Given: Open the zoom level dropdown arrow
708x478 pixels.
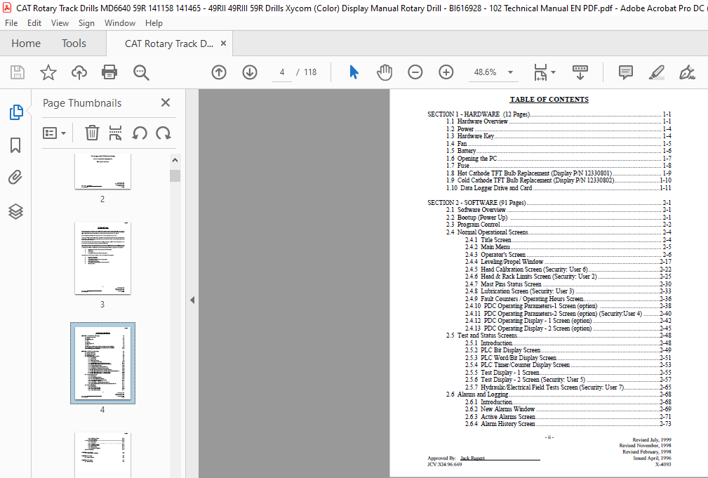Looking at the screenshot, I should pos(510,72).
